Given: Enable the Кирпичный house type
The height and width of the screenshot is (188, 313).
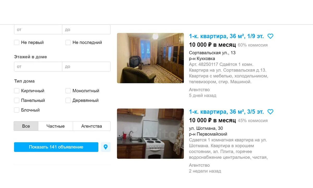Looking at the screenshot, I should tap(17, 91).
